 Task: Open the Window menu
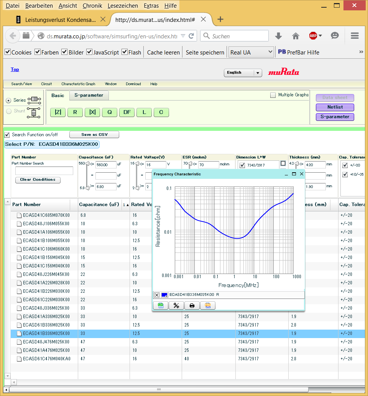click(111, 84)
